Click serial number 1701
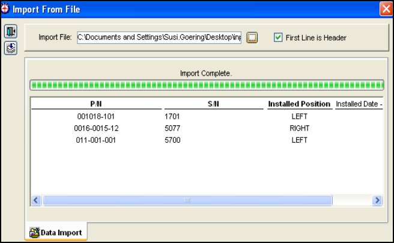This screenshot has height=243, width=394. [172, 116]
